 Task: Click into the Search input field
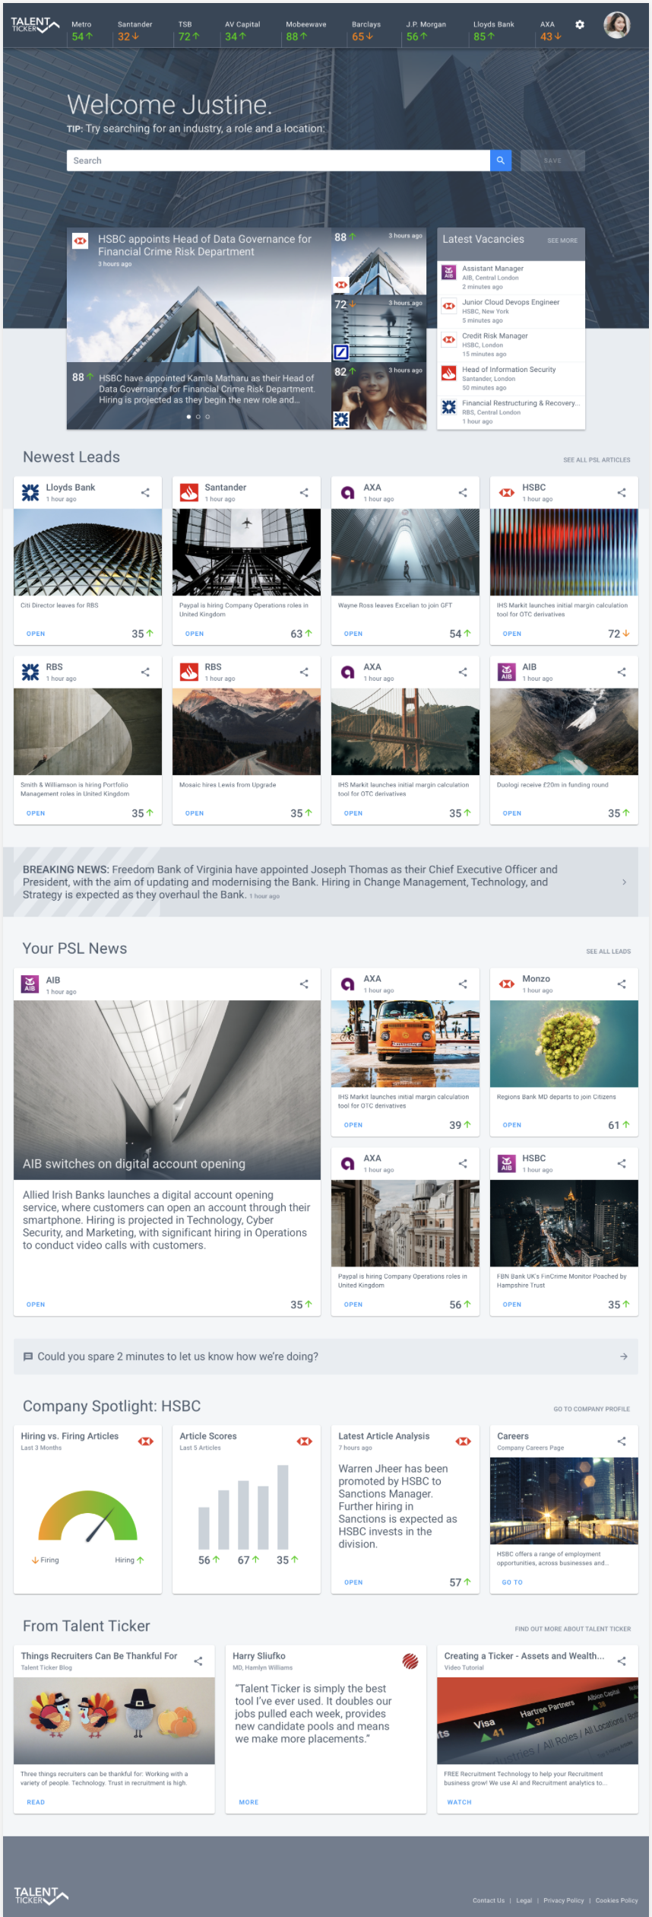coord(278,161)
